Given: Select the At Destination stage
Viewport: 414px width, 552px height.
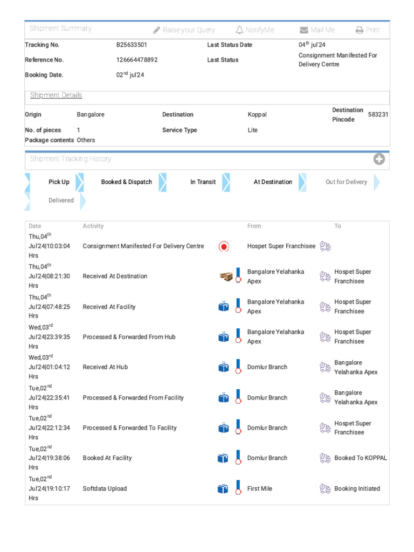Looking at the screenshot, I should (273, 182).
